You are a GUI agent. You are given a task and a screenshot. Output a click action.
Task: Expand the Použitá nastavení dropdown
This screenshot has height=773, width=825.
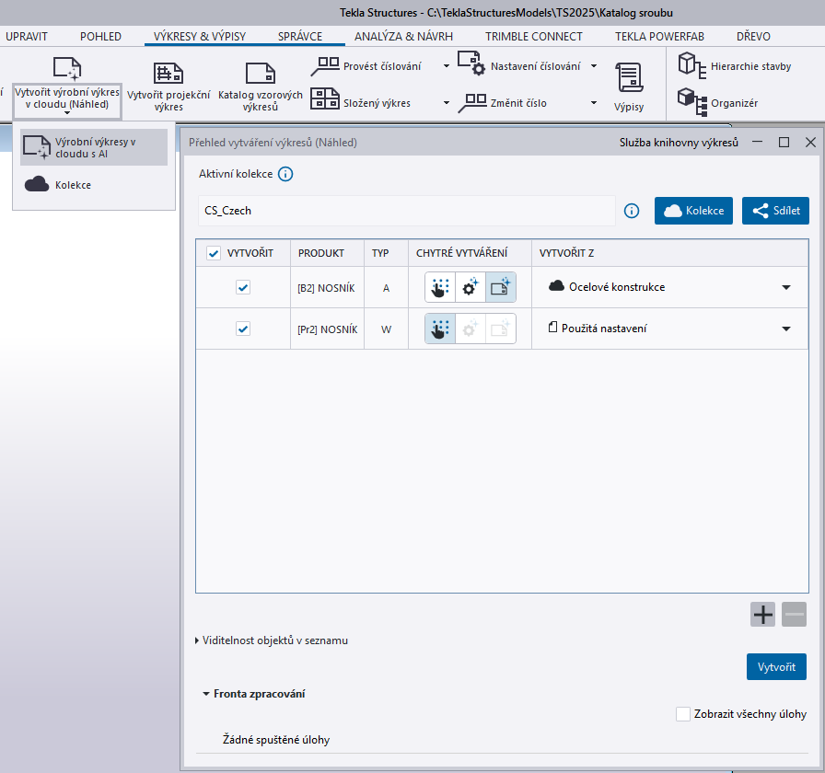tap(786, 329)
